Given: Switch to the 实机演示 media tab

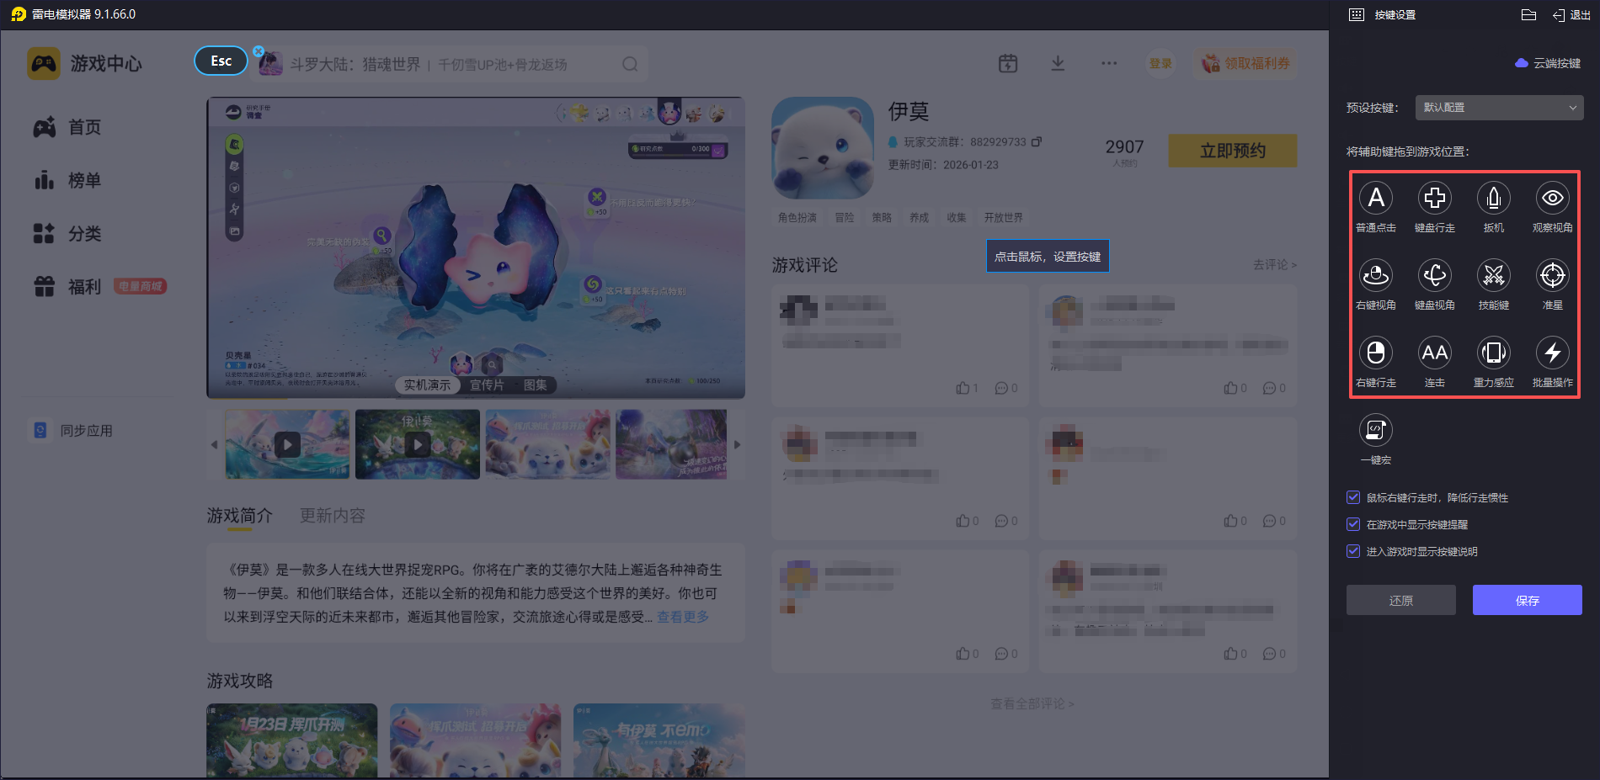Looking at the screenshot, I should click(427, 385).
